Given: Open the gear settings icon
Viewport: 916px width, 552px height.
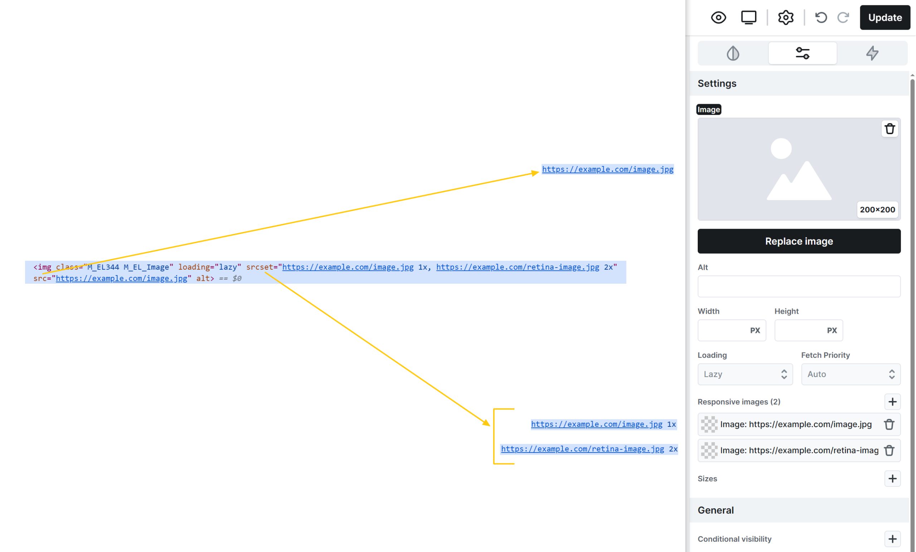Looking at the screenshot, I should pyautogui.click(x=785, y=18).
